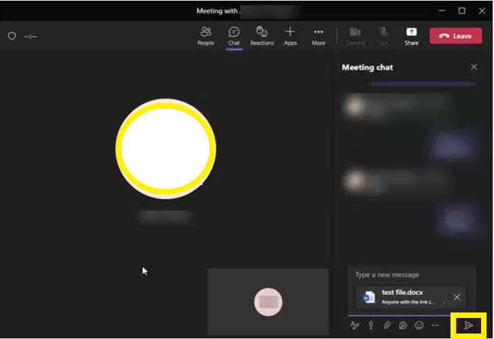Screen dimensions: 494x339
Task: Open the Loop components icon in compose toolbar
Action: point(403,325)
